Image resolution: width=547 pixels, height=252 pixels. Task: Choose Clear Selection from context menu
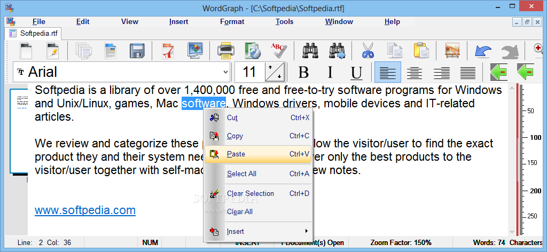coord(258,193)
